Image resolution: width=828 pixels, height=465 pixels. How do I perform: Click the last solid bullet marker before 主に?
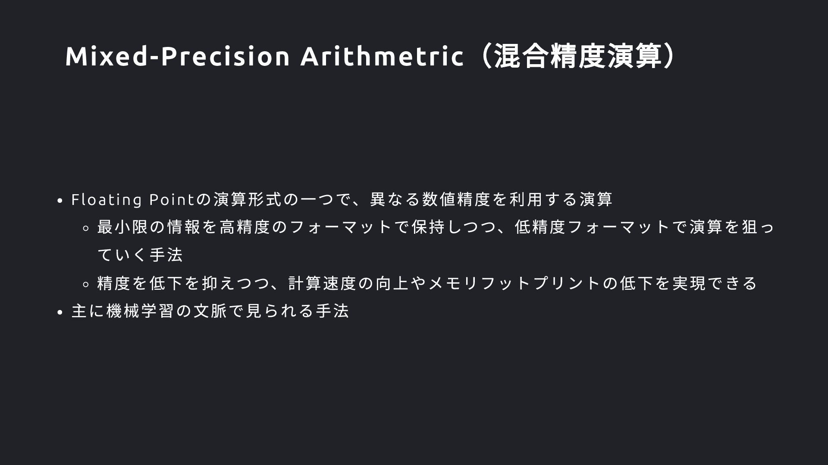click(60, 313)
